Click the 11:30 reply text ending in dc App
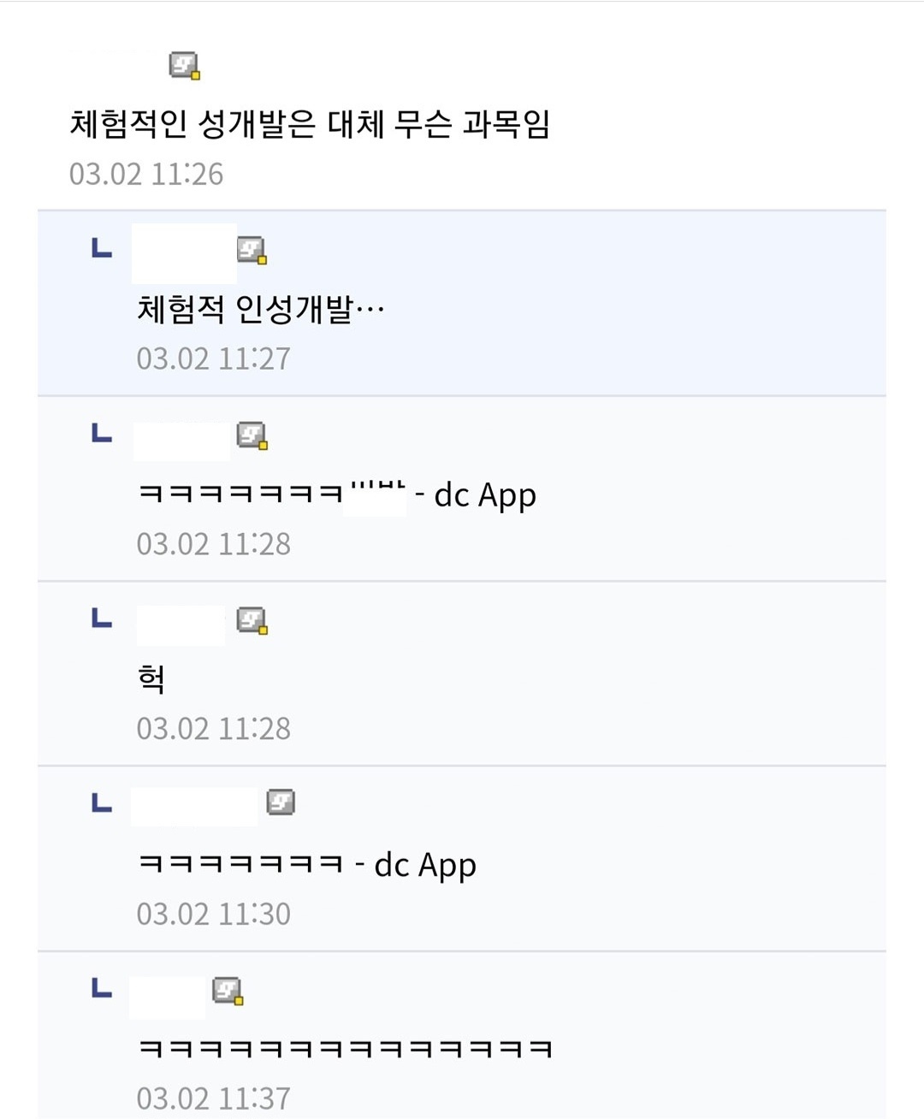This screenshot has height=1119, width=924. 307,864
